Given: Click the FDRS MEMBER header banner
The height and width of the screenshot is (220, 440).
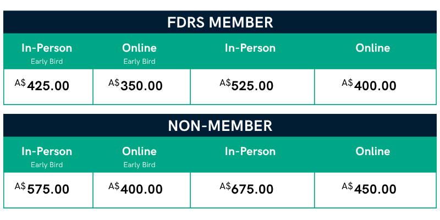Looking at the screenshot, I should (x=220, y=22).
